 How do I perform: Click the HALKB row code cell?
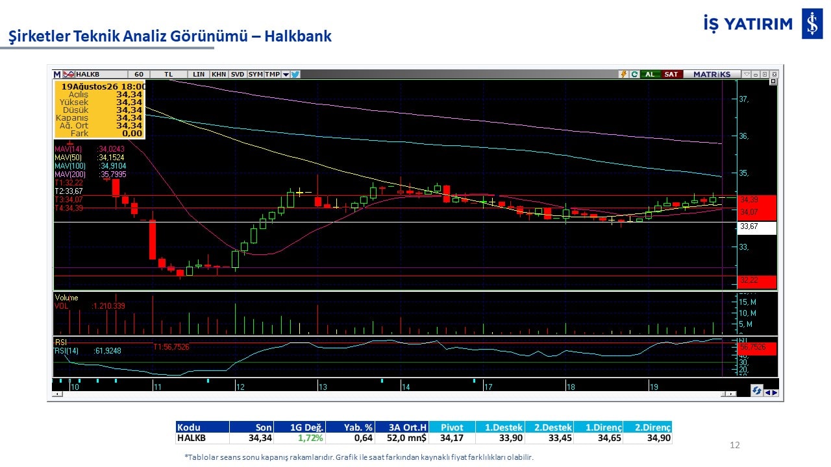203,438
